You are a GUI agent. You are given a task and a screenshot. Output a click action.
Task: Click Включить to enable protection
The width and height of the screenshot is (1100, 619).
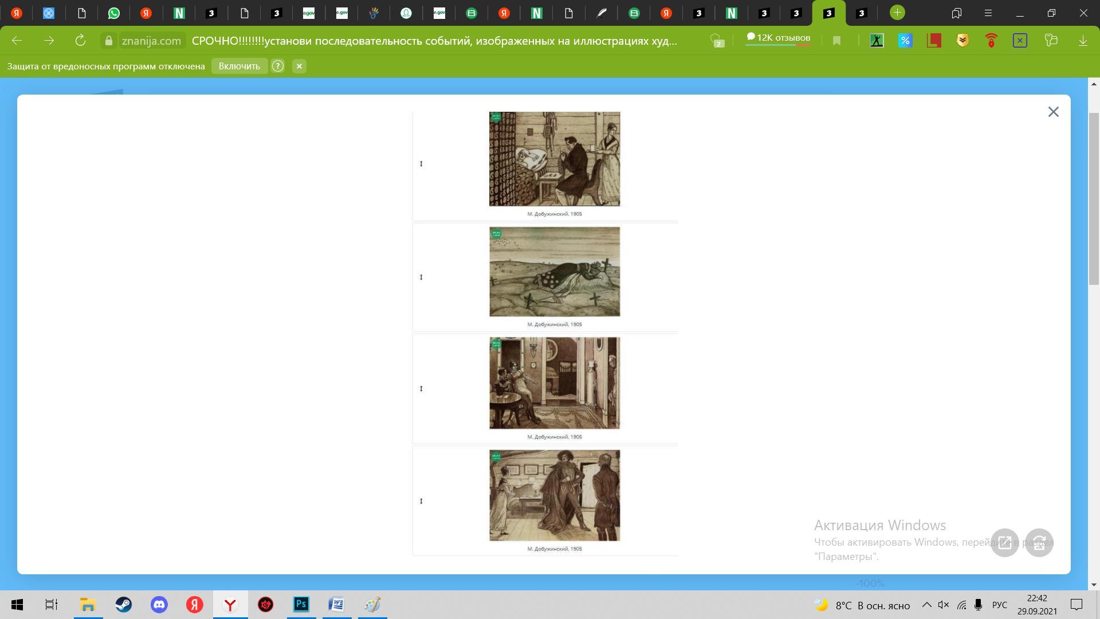pos(239,66)
